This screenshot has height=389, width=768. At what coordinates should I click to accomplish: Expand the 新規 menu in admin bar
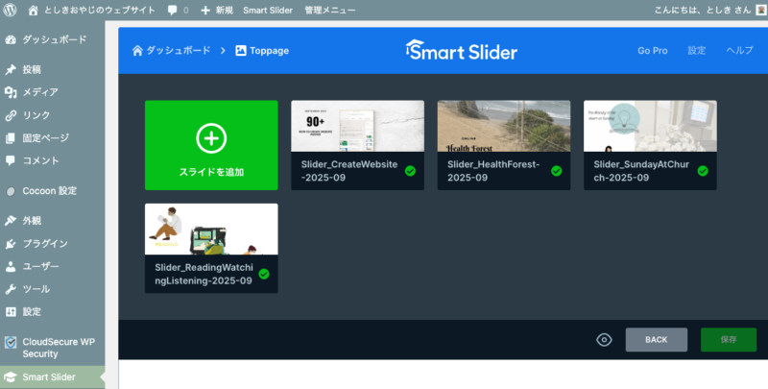coord(216,10)
